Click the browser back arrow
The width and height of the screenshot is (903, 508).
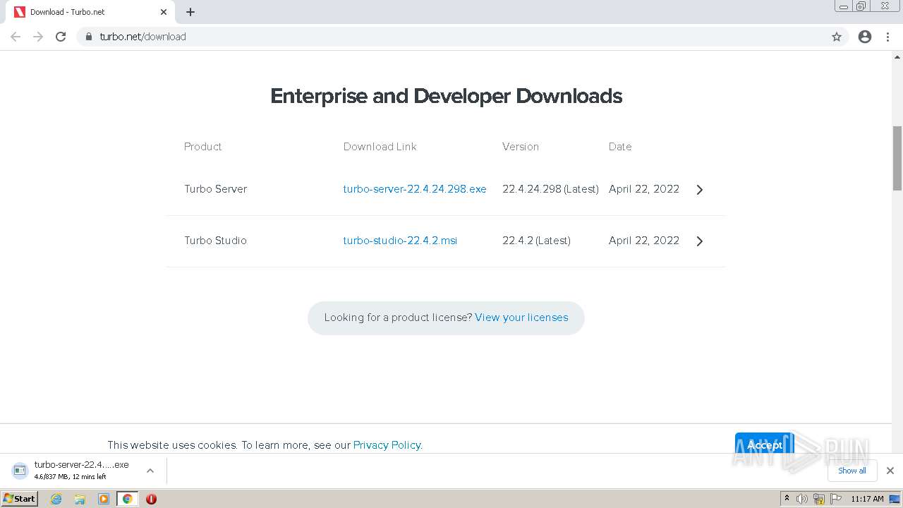click(x=16, y=37)
